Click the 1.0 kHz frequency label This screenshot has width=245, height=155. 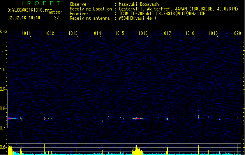click(3, 70)
